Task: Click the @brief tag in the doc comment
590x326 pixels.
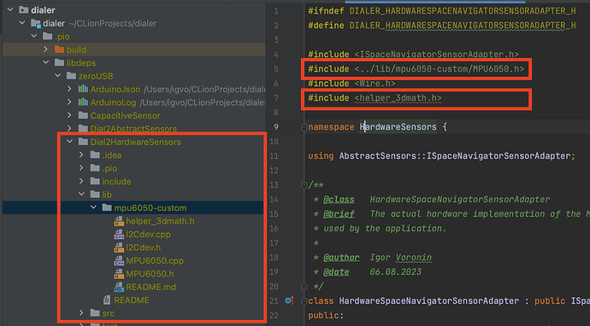Action: [x=339, y=214]
